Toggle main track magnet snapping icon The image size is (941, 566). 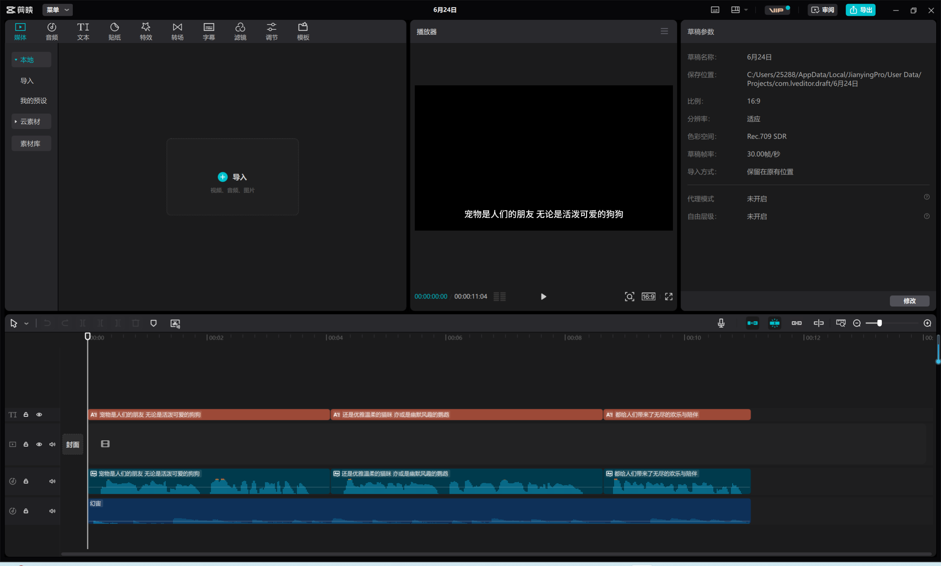click(752, 323)
